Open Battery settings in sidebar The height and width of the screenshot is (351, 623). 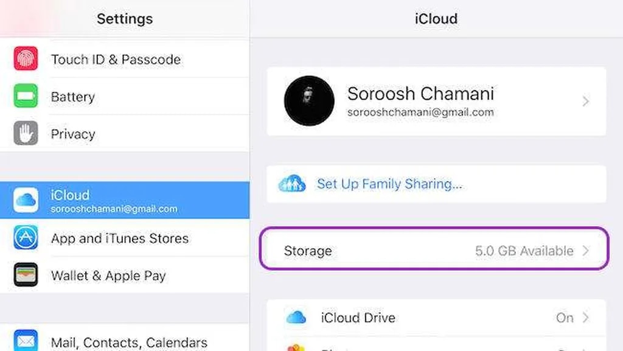(73, 97)
